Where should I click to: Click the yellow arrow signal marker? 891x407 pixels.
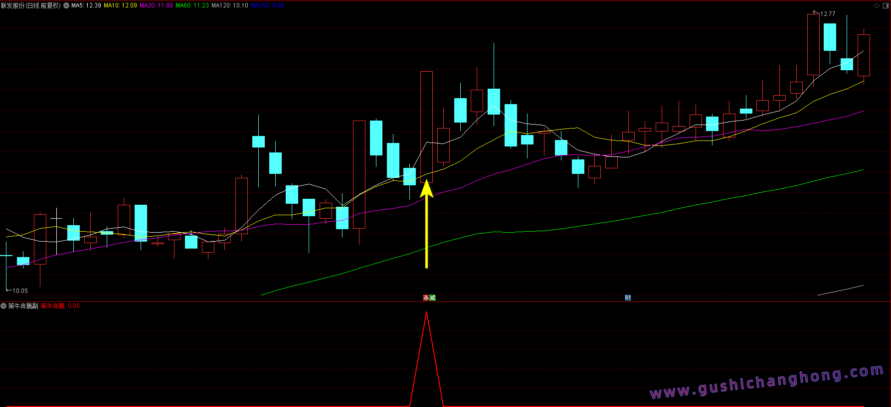tap(426, 224)
